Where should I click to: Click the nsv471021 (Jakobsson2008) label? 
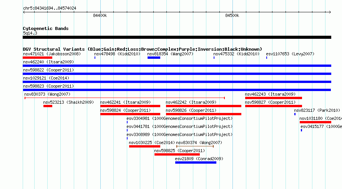(52, 54)
